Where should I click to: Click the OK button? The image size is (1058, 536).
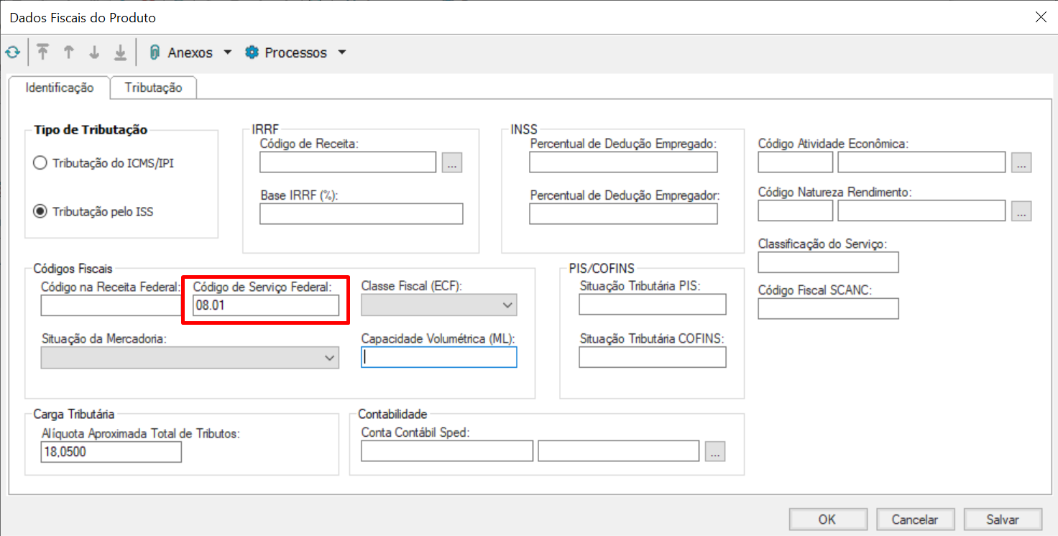coord(827,519)
